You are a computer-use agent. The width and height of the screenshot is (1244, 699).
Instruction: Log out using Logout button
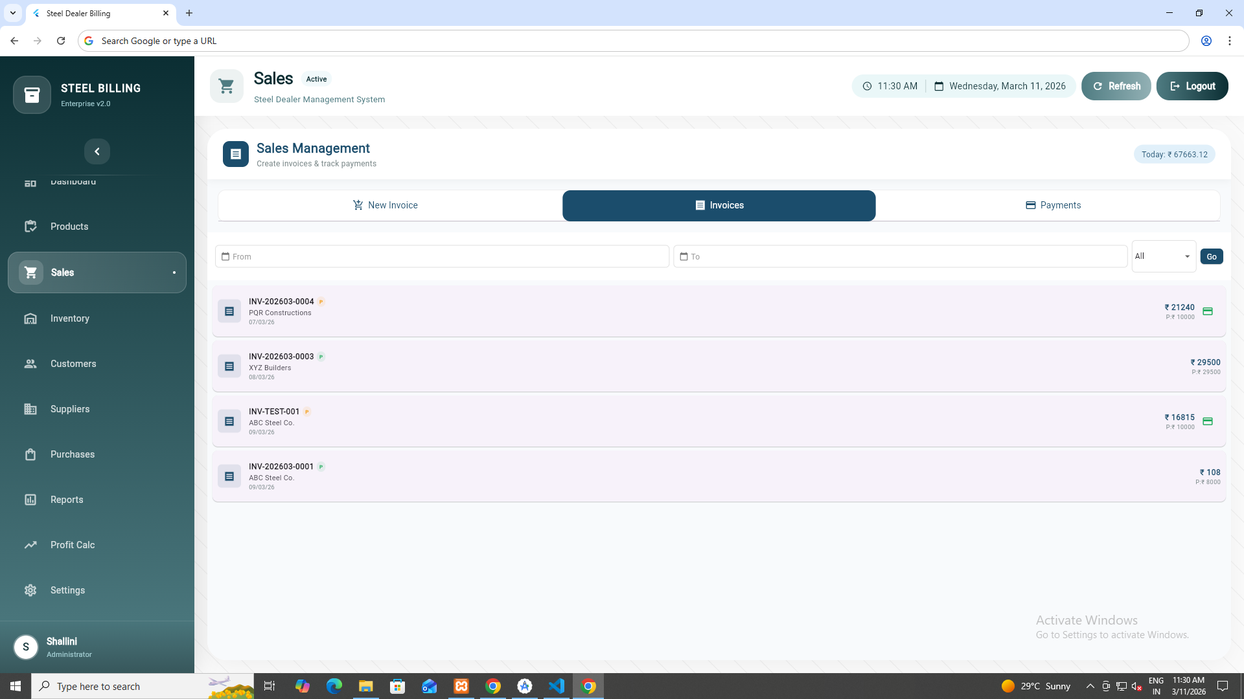click(x=1192, y=86)
